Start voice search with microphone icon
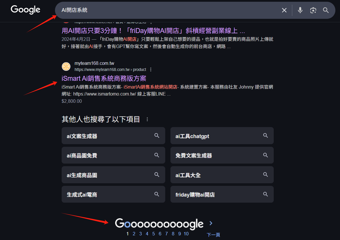This screenshot has height=240, width=340. [300, 10]
